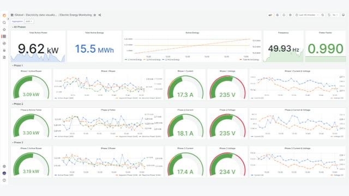Open the Grafana home logo
This screenshot has width=349, height=196.
[4, 15]
